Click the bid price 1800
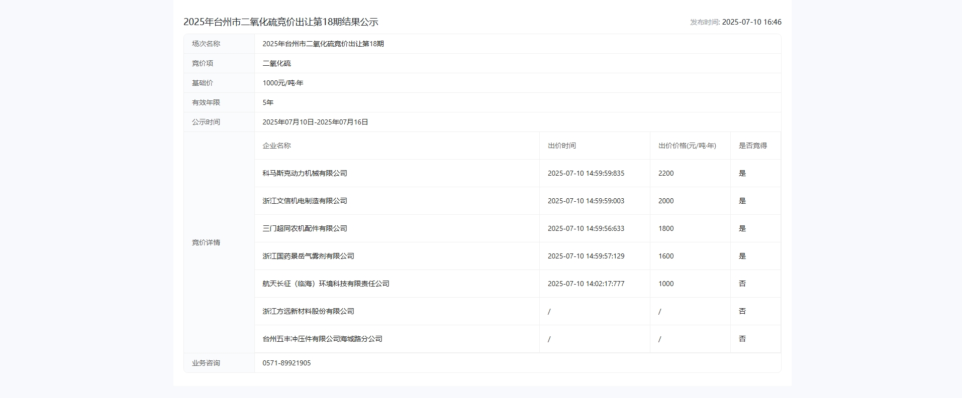The width and height of the screenshot is (962, 398). tap(666, 228)
